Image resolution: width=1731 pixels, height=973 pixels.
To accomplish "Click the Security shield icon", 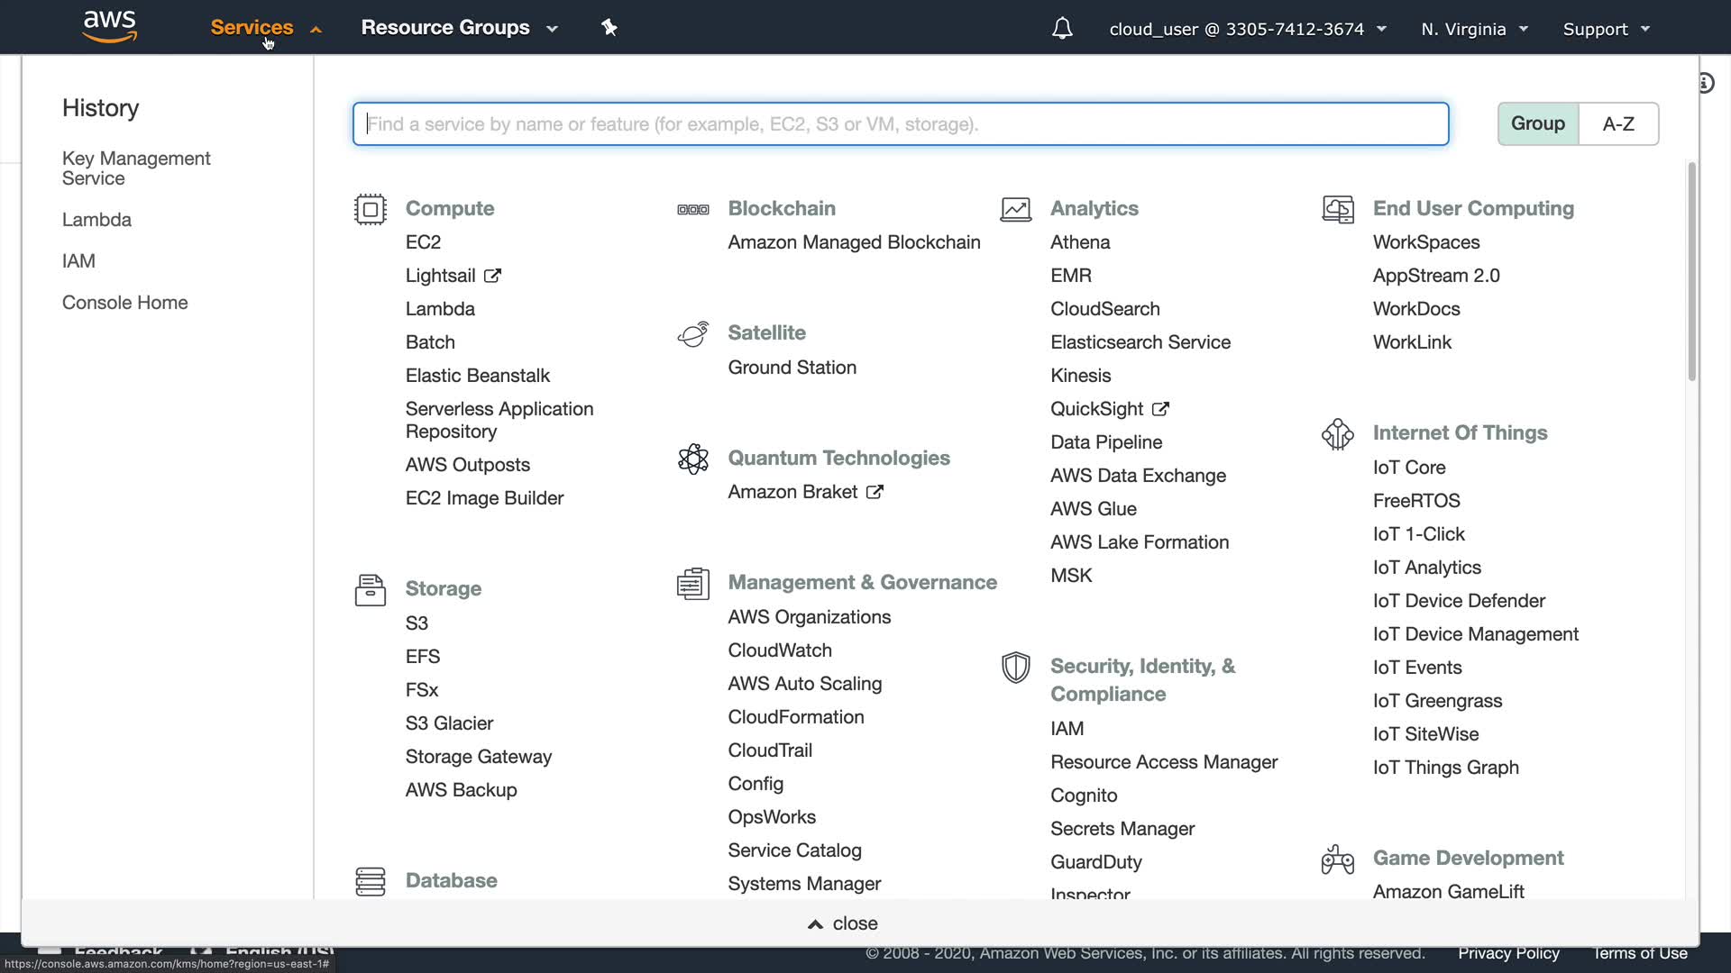I will pyautogui.click(x=1015, y=668).
